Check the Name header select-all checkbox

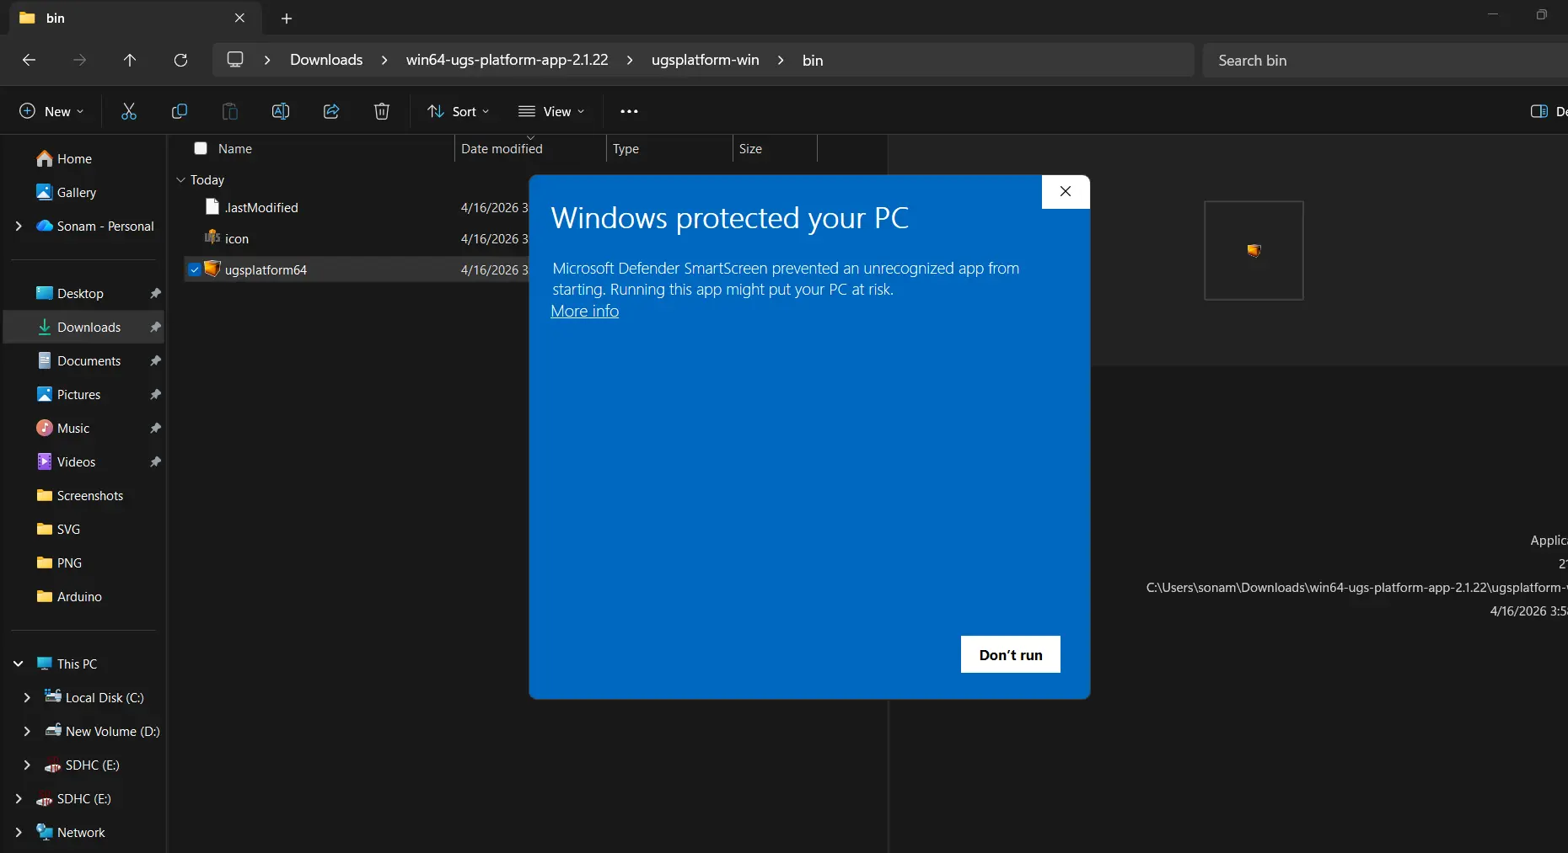pos(201,149)
